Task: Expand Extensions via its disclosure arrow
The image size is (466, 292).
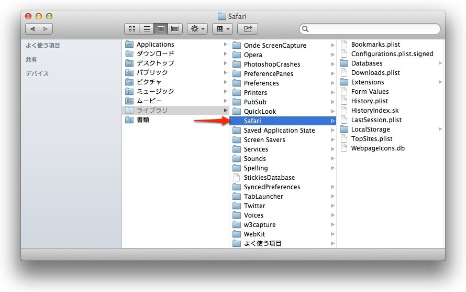Action: (440, 82)
